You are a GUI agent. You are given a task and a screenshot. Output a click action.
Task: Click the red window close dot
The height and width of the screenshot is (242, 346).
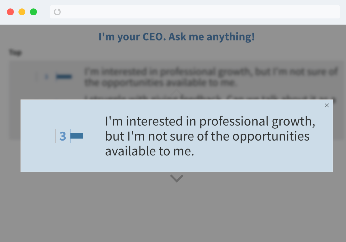coord(10,12)
